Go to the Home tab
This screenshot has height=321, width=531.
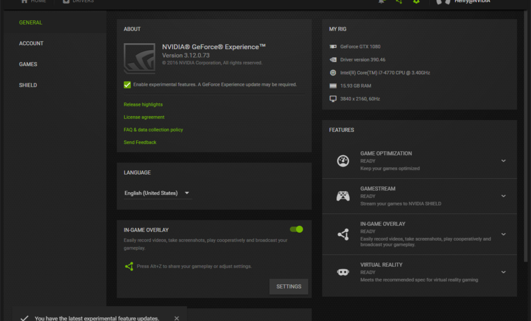[34, 2]
